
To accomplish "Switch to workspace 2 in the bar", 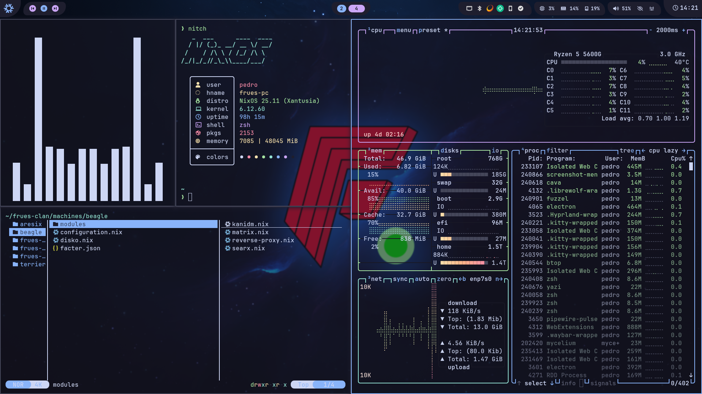I will click(x=341, y=8).
